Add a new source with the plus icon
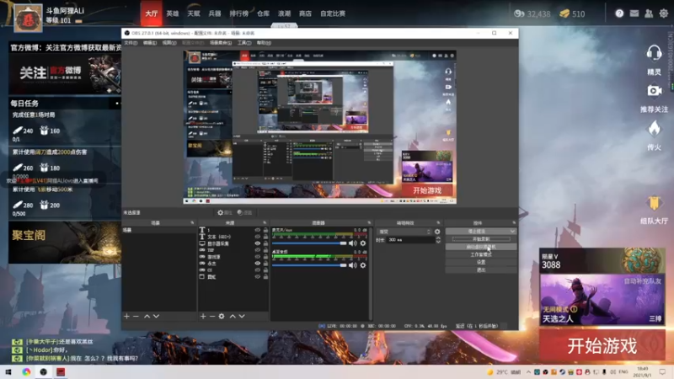Image resolution: width=674 pixels, height=379 pixels. pos(203,317)
